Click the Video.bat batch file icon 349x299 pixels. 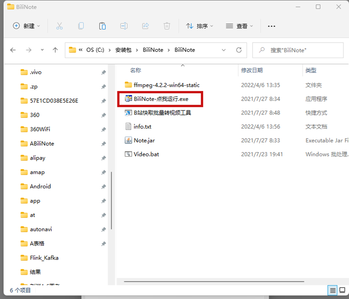coord(128,154)
